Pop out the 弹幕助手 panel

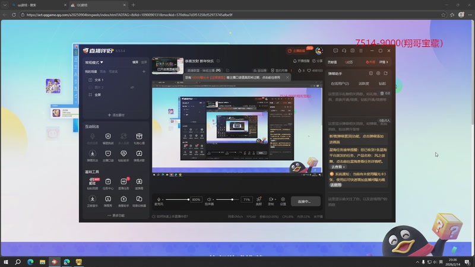click(385, 73)
